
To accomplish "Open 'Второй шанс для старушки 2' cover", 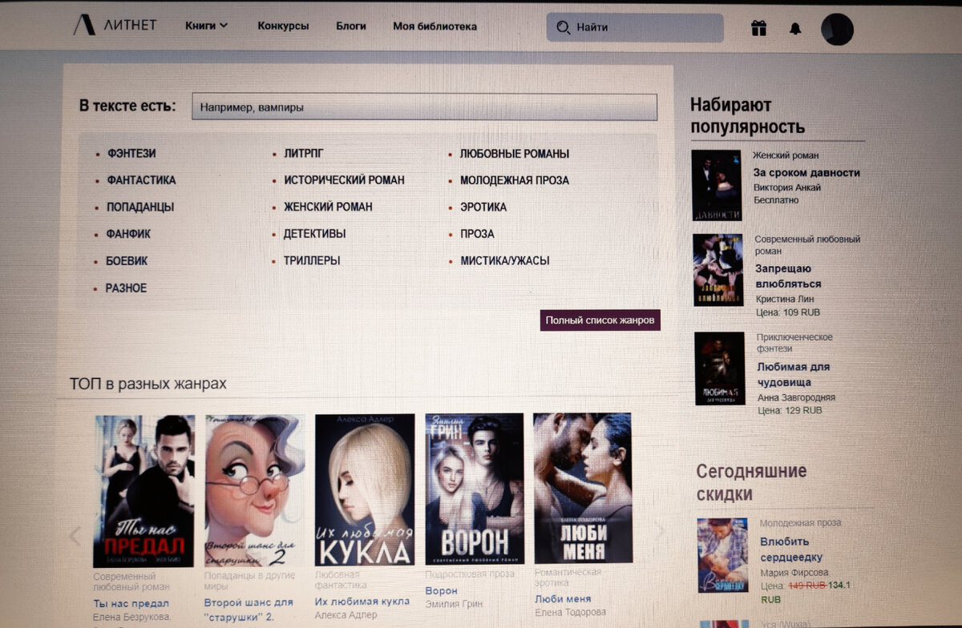I will pos(254,490).
